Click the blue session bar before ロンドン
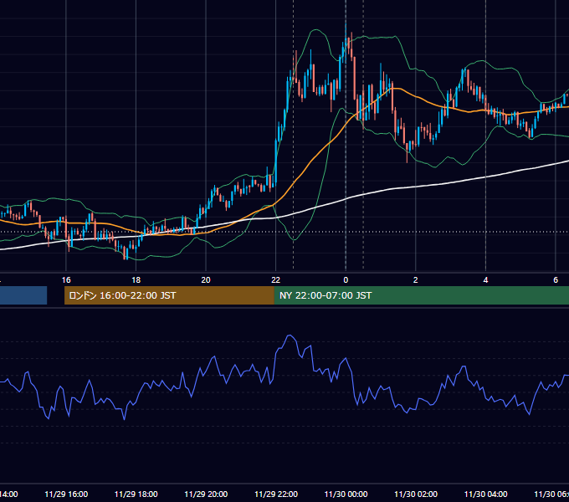The height and width of the screenshot is (502, 569). click(x=23, y=295)
